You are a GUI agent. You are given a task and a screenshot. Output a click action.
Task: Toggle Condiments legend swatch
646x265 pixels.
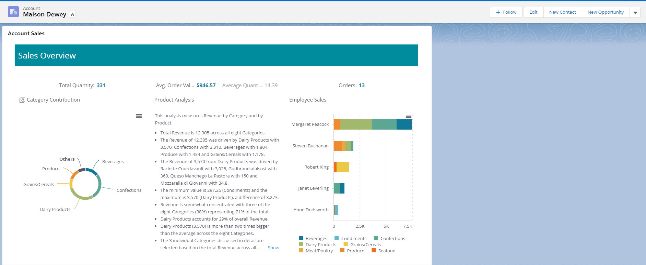click(x=337, y=238)
